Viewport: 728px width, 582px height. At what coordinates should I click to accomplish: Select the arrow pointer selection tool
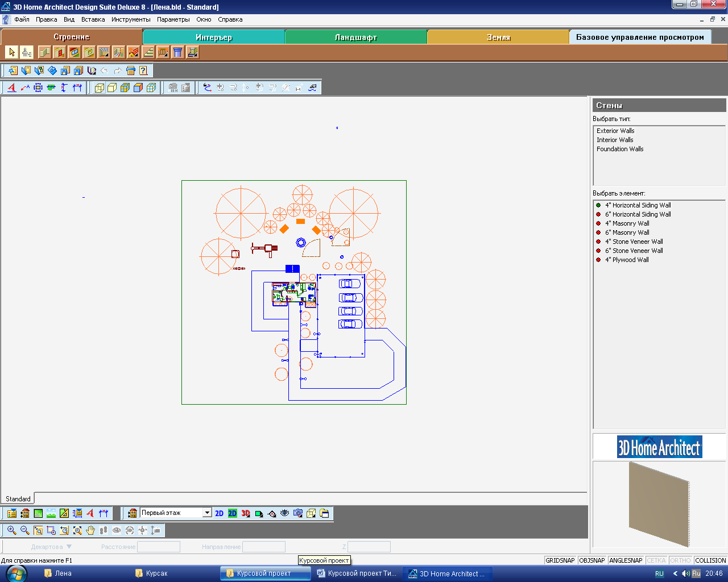(x=12, y=53)
